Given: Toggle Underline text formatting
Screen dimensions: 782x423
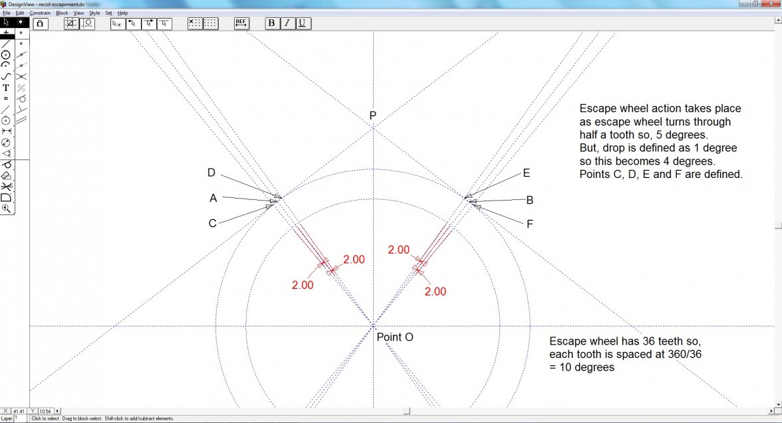Looking at the screenshot, I should click(x=302, y=23).
